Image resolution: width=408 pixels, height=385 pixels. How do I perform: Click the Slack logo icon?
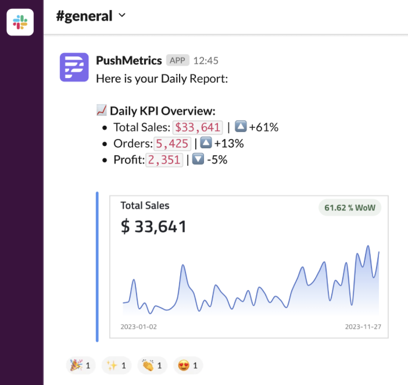click(x=20, y=22)
